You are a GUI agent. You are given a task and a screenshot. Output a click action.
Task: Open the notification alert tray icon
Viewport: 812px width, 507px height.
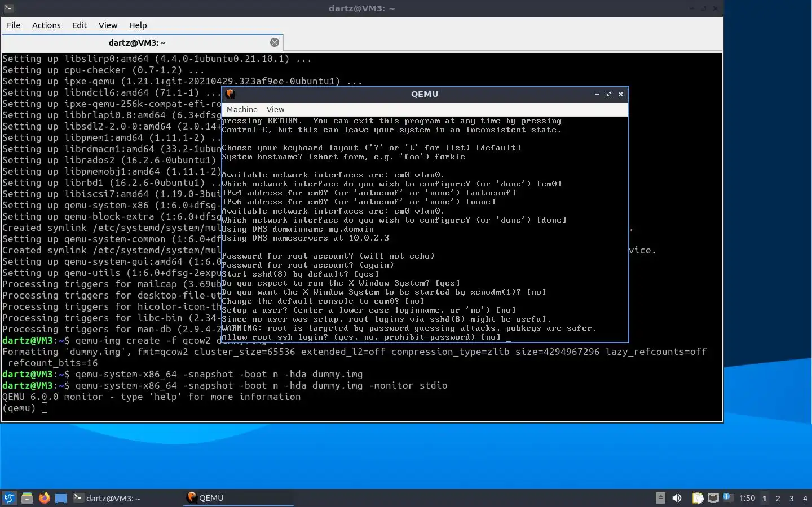pos(727,497)
